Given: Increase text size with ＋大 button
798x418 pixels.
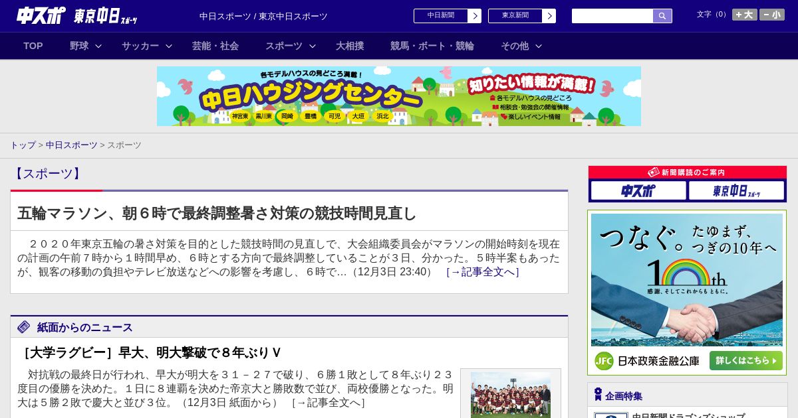Looking at the screenshot, I should [x=744, y=15].
